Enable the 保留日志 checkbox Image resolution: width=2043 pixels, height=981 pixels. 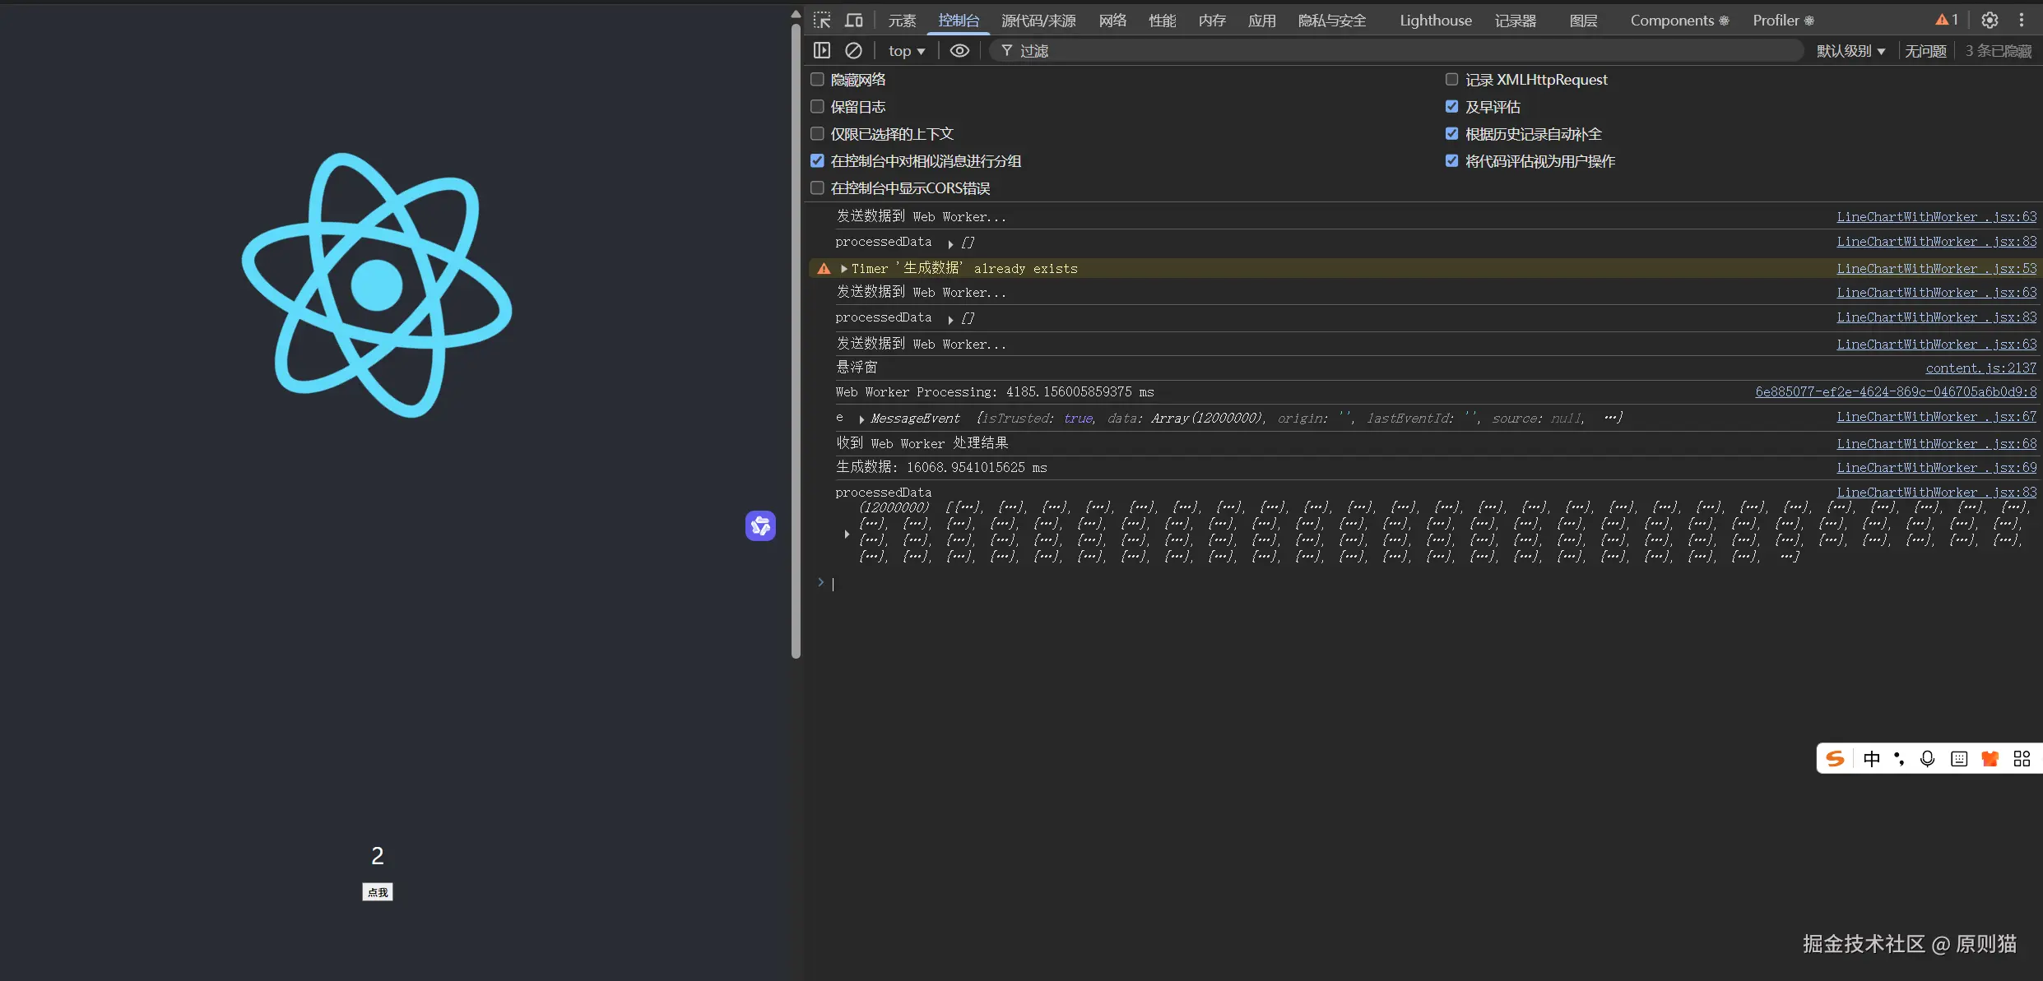[x=817, y=107]
